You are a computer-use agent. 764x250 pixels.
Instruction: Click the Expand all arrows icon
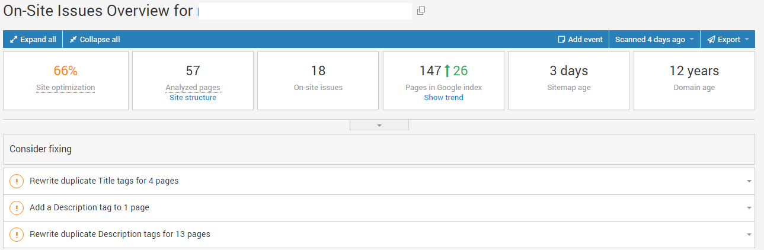[x=14, y=40]
